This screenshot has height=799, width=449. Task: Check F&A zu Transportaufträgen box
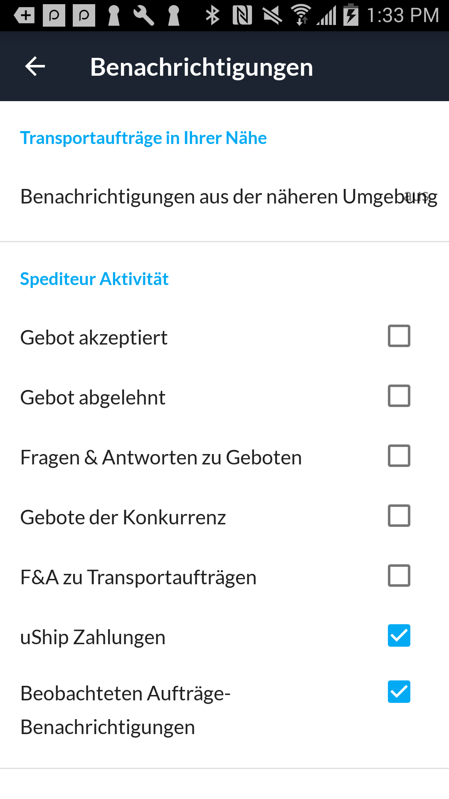click(x=399, y=576)
